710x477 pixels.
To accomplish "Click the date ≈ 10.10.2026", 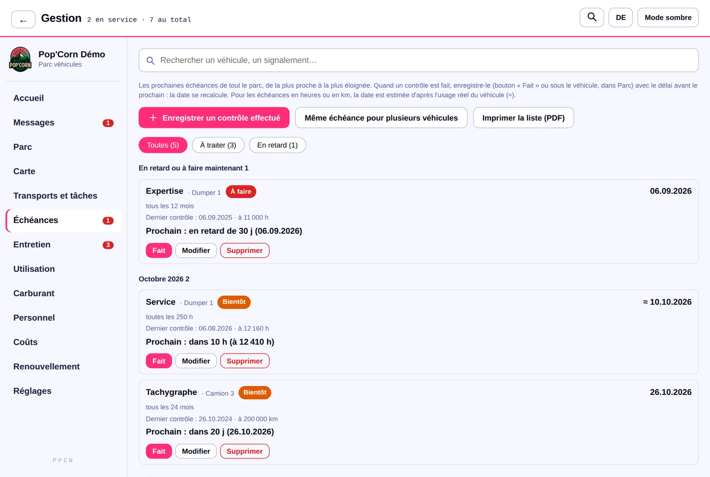I will 667,302.
